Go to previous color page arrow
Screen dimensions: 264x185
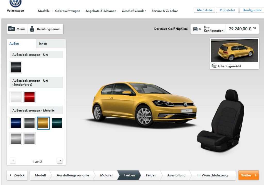[13, 161]
